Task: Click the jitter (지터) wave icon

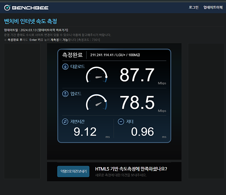Action: point(121,122)
